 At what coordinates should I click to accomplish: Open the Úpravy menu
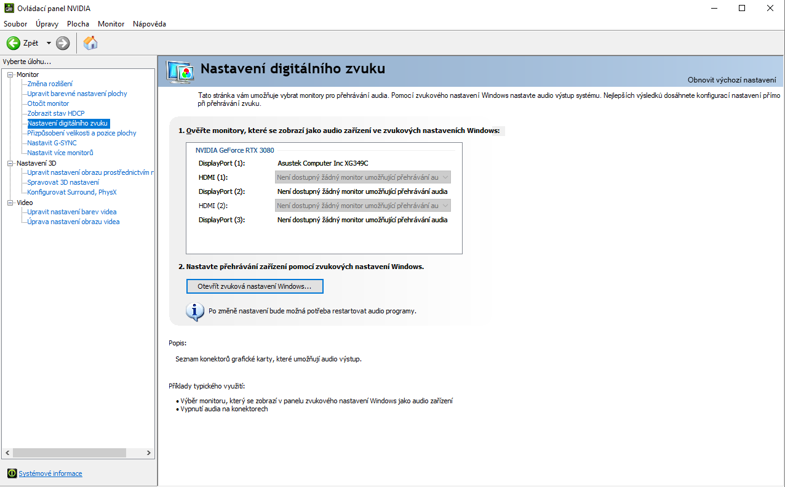click(x=47, y=24)
